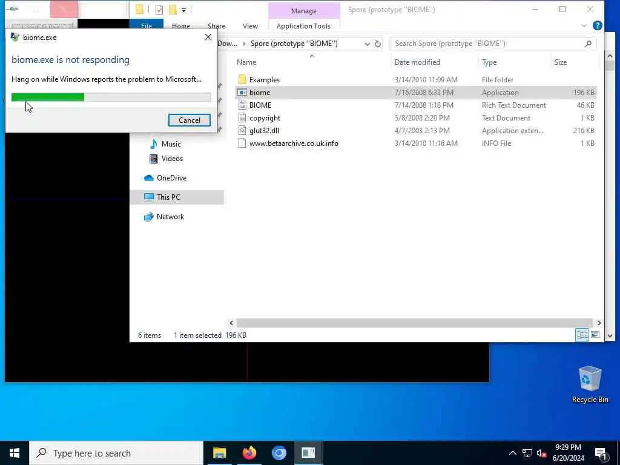Image resolution: width=620 pixels, height=465 pixels.
Task: Open address bar history dropdown
Action: pyautogui.click(x=368, y=44)
